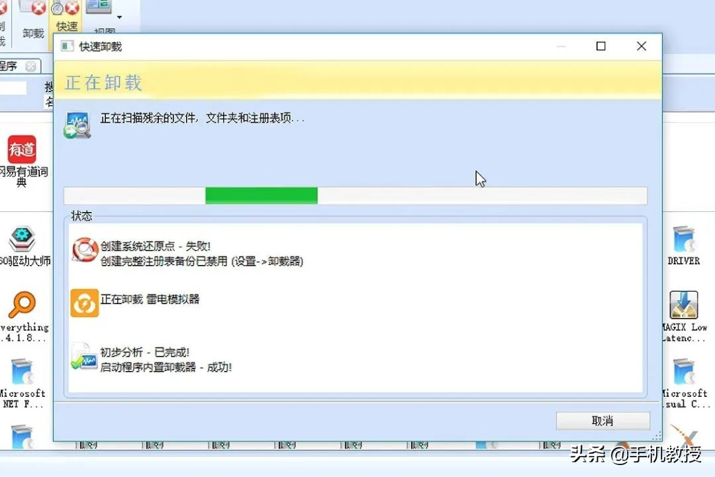Select the Microsoft .NET Framework icon

click(22, 372)
